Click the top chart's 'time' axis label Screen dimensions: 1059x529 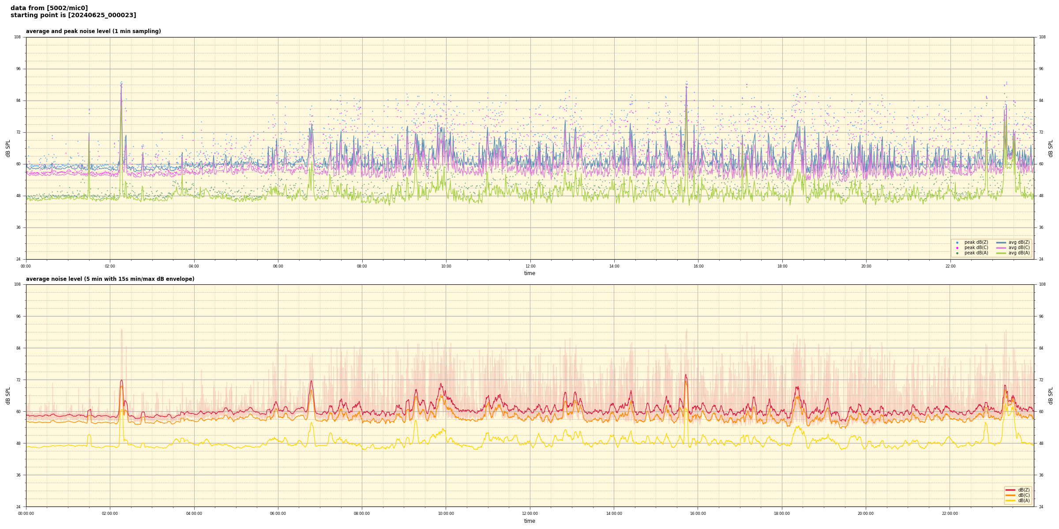pyautogui.click(x=529, y=273)
